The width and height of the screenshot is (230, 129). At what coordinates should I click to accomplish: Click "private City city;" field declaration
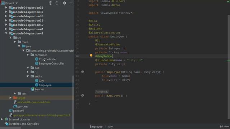pyautogui.click(x=110, y=64)
